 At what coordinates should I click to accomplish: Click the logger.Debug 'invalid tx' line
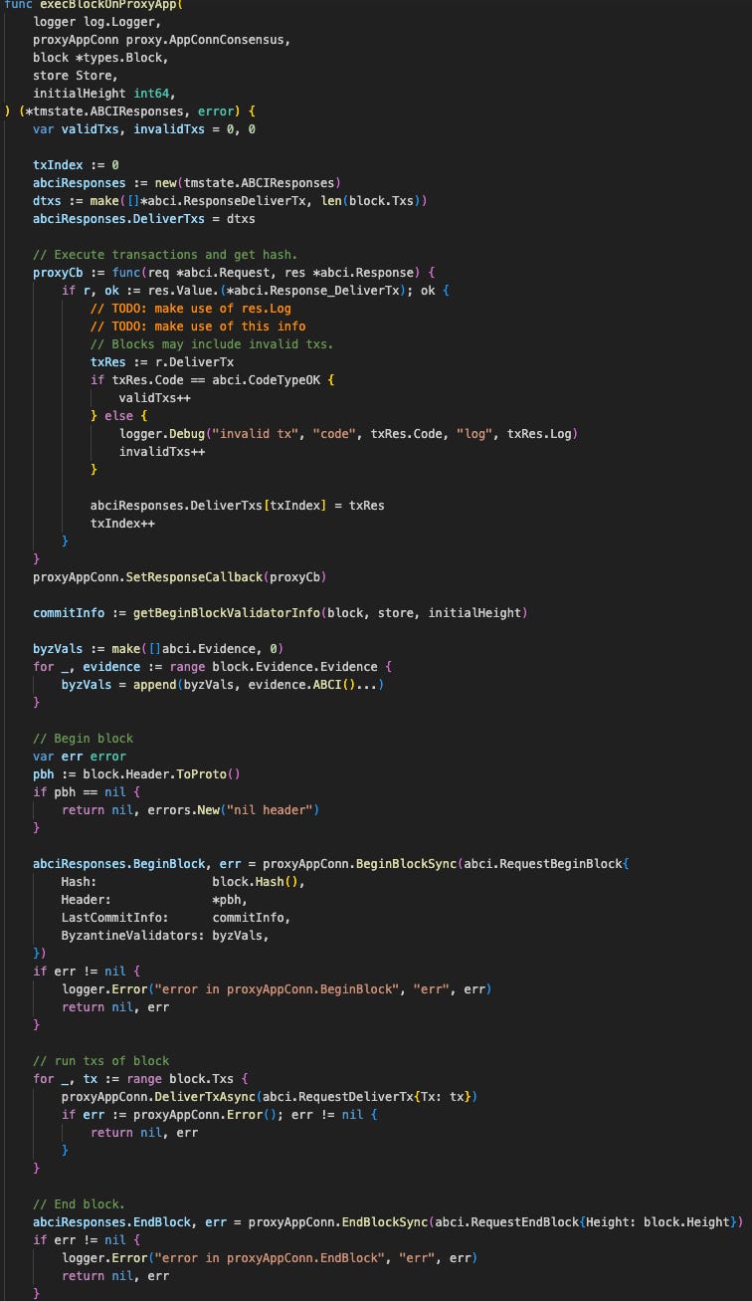348,433
